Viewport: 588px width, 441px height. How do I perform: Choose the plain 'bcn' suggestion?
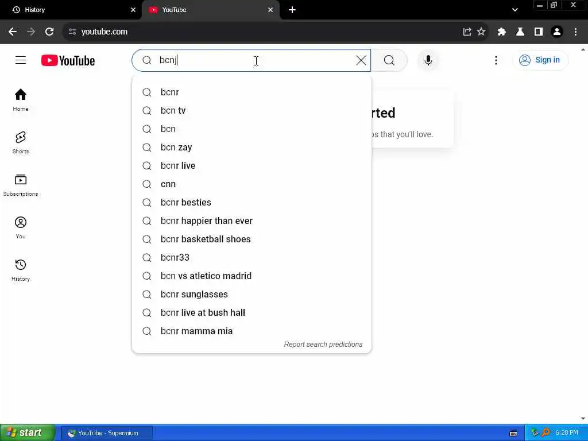252,129
